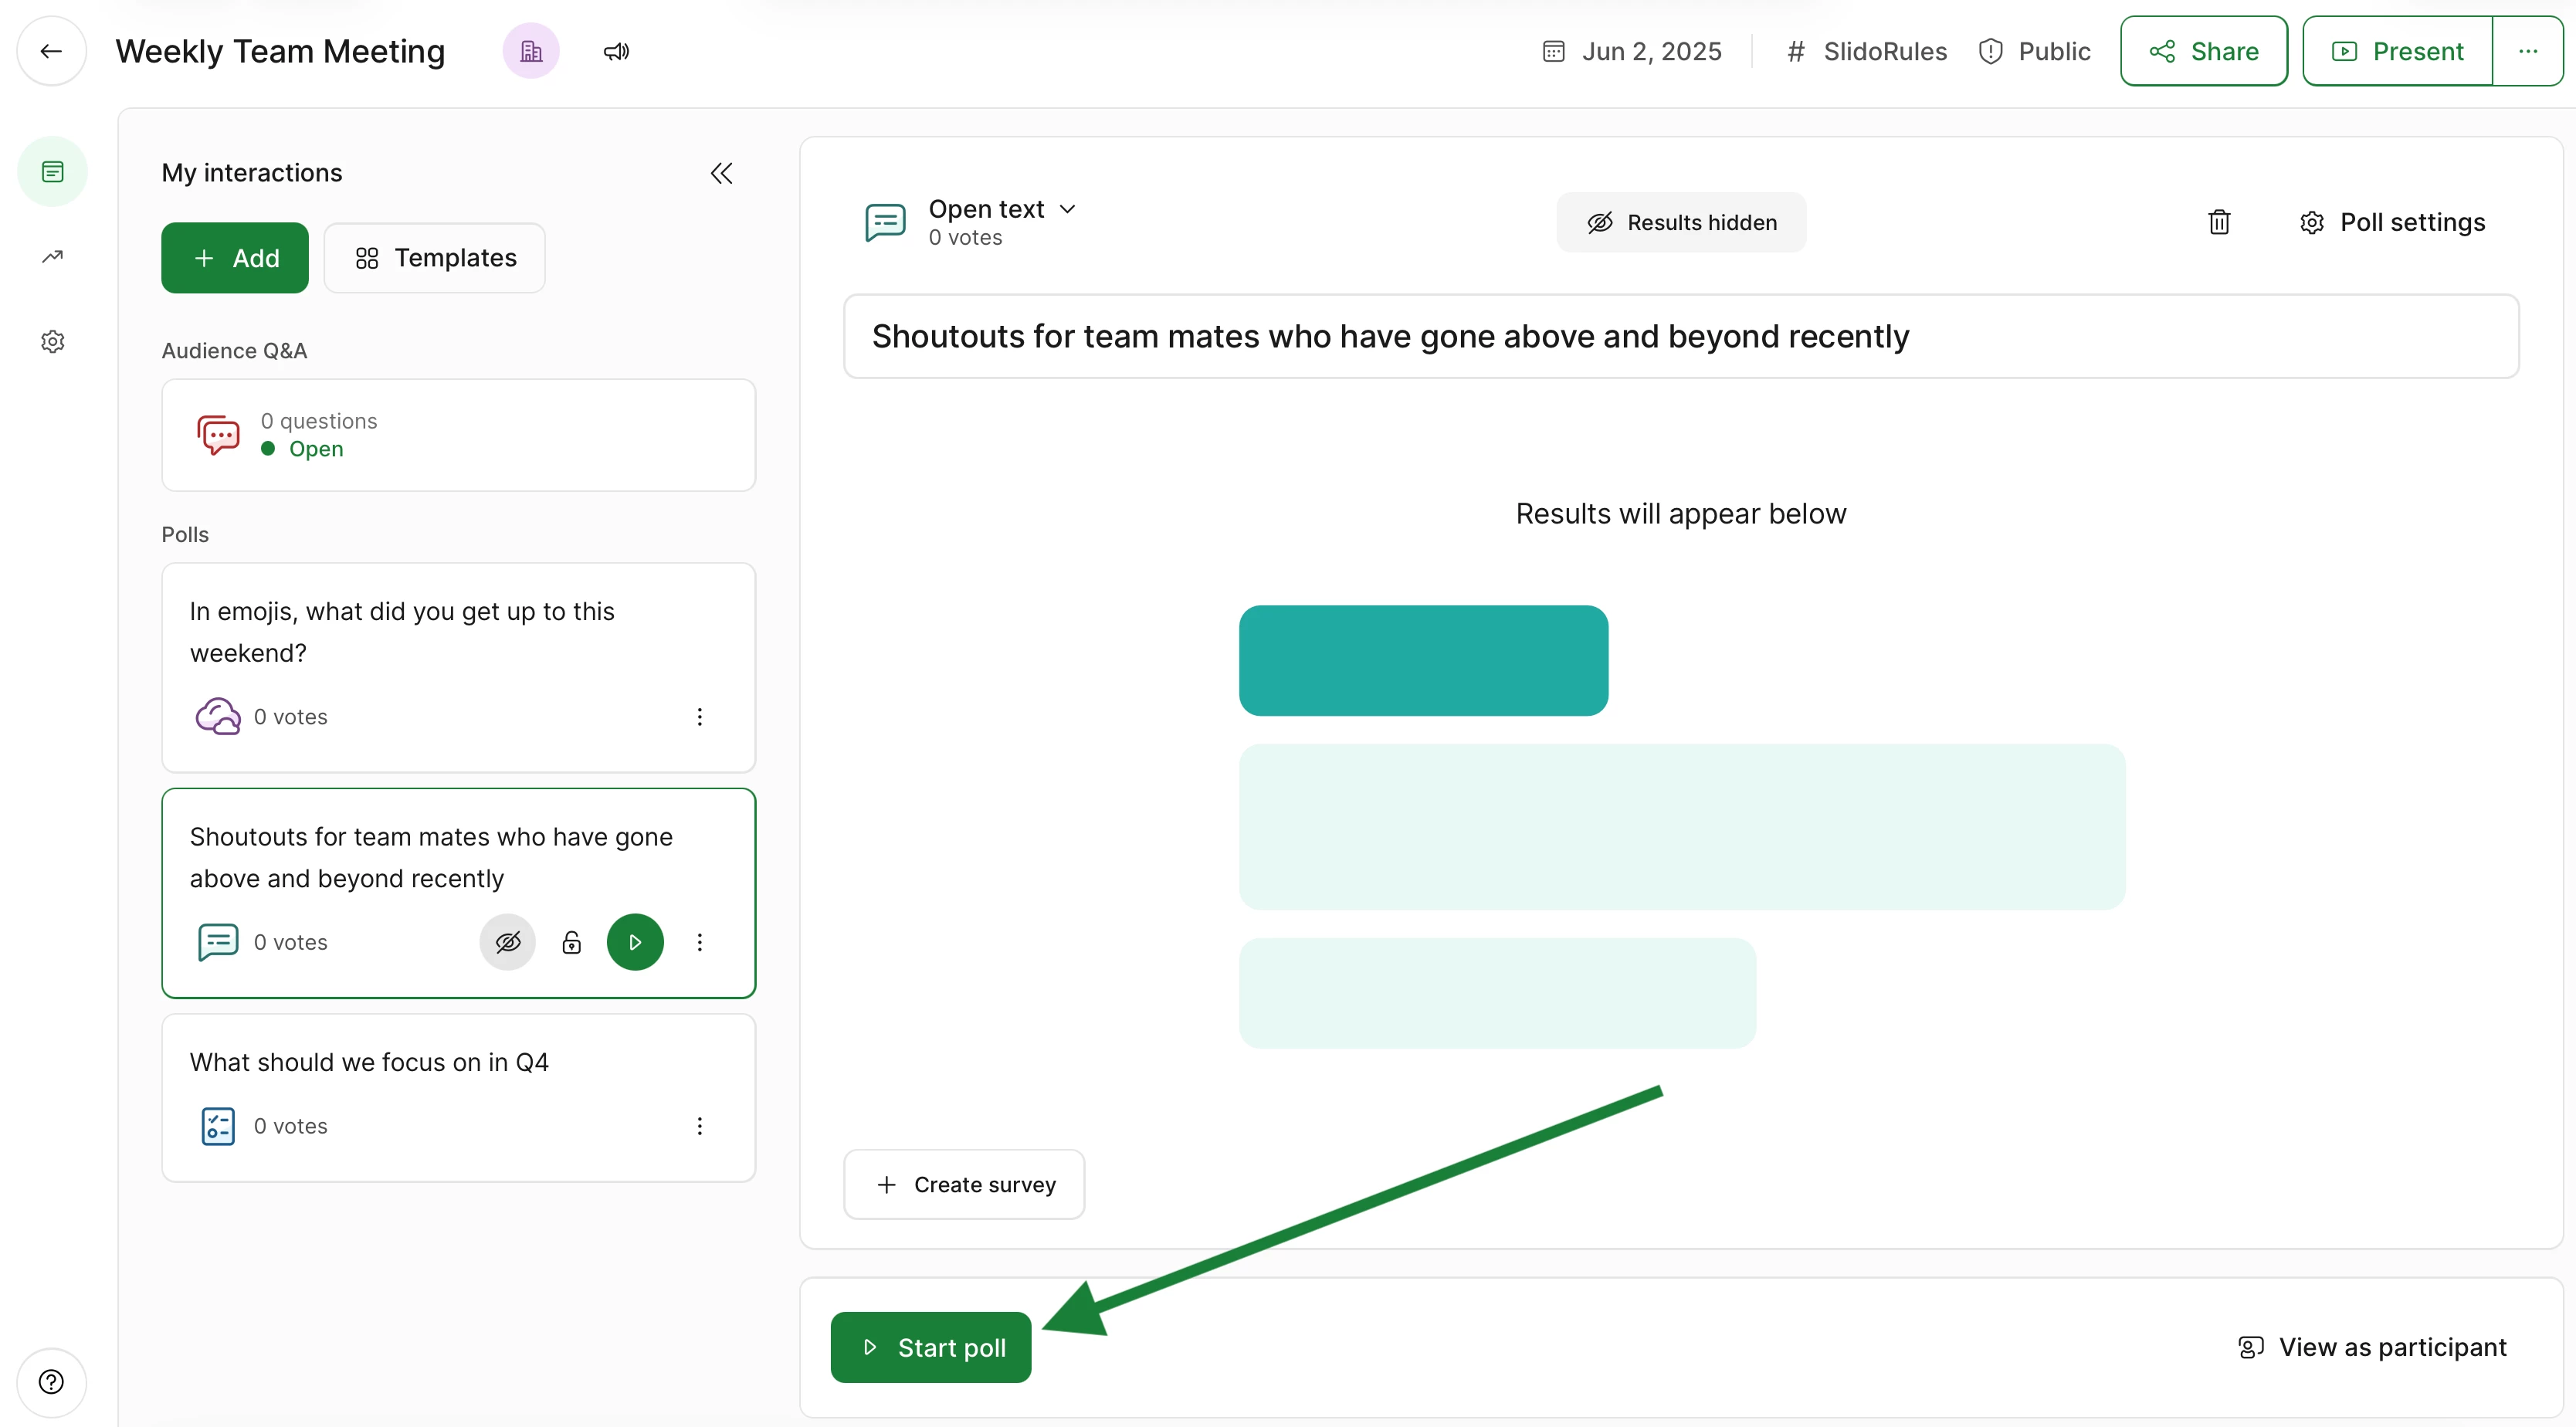This screenshot has height=1427, width=2576.
Task: Click the poll question text field
Action: coord(1680,336)
